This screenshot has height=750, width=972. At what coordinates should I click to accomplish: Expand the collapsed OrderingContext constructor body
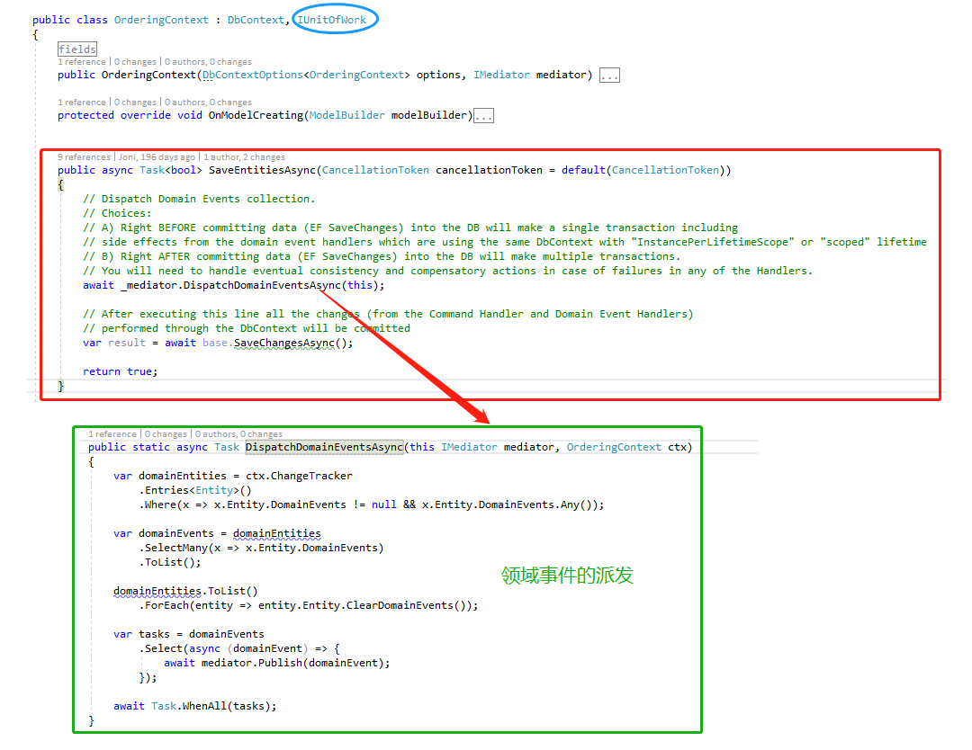pyautogui.click(x=609, y=76)
